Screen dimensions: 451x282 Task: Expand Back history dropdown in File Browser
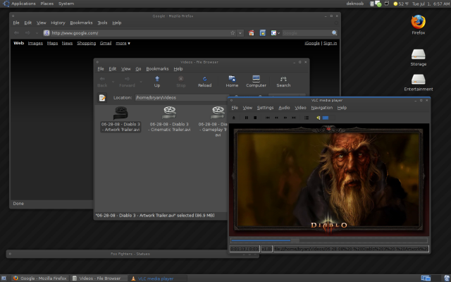(113, 82)
